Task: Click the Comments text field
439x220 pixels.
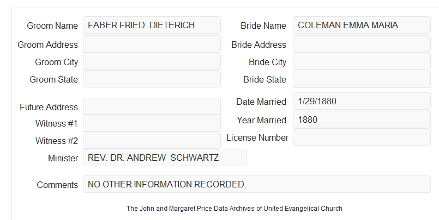Action: (x=257, y=184)
